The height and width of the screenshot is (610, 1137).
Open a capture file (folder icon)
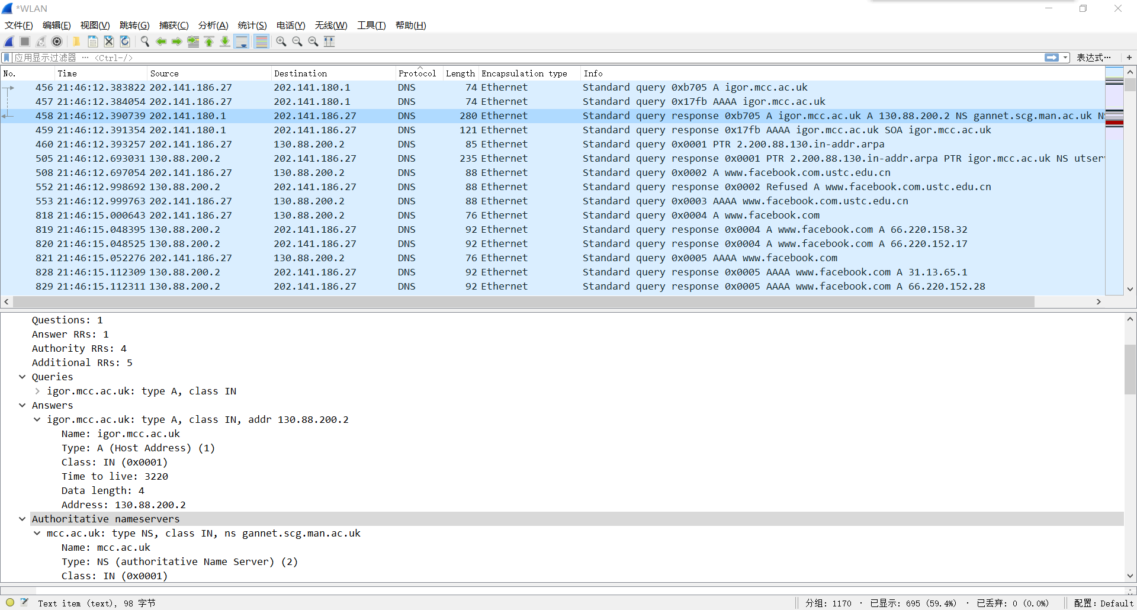76,41
